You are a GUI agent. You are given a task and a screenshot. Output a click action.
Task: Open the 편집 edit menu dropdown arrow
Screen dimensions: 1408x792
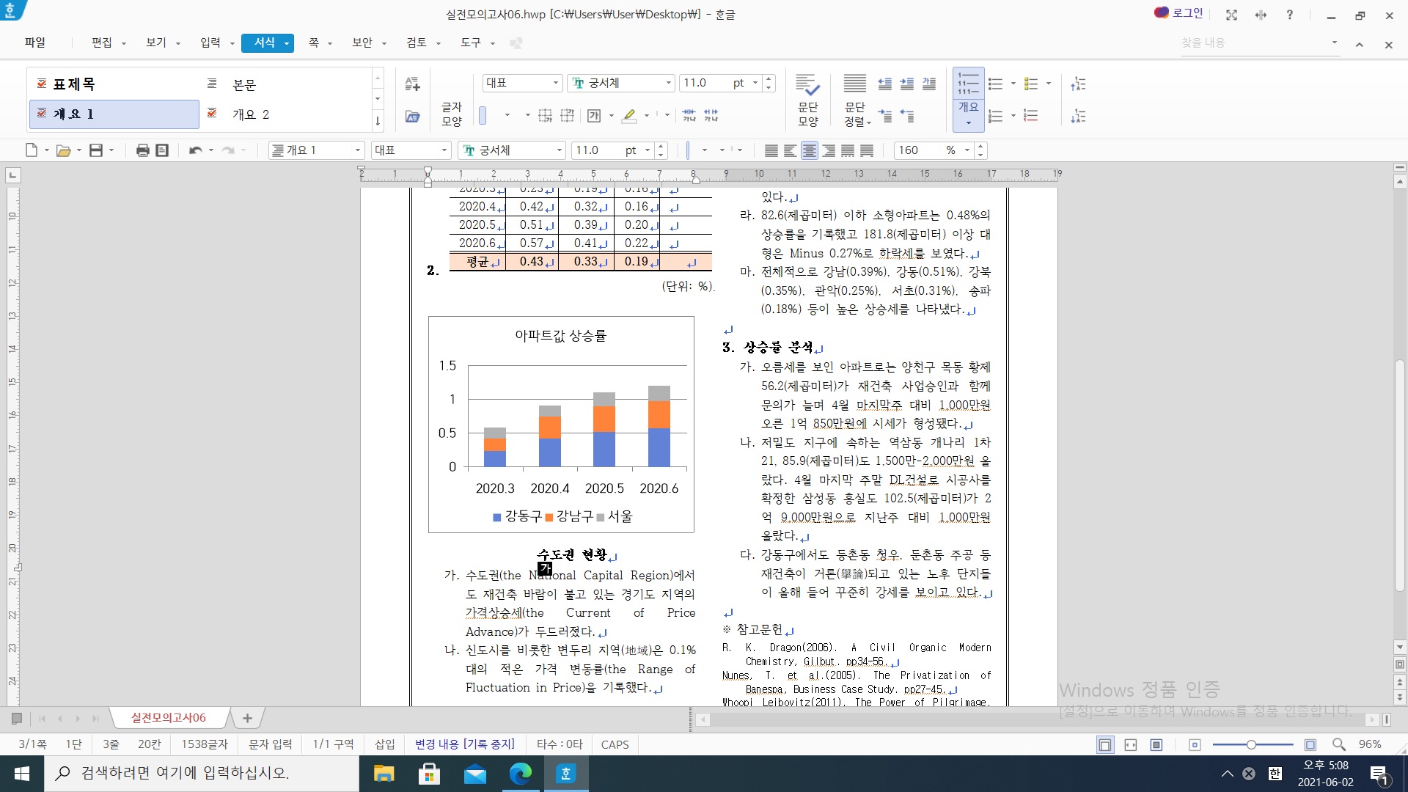tap(123, 43)
